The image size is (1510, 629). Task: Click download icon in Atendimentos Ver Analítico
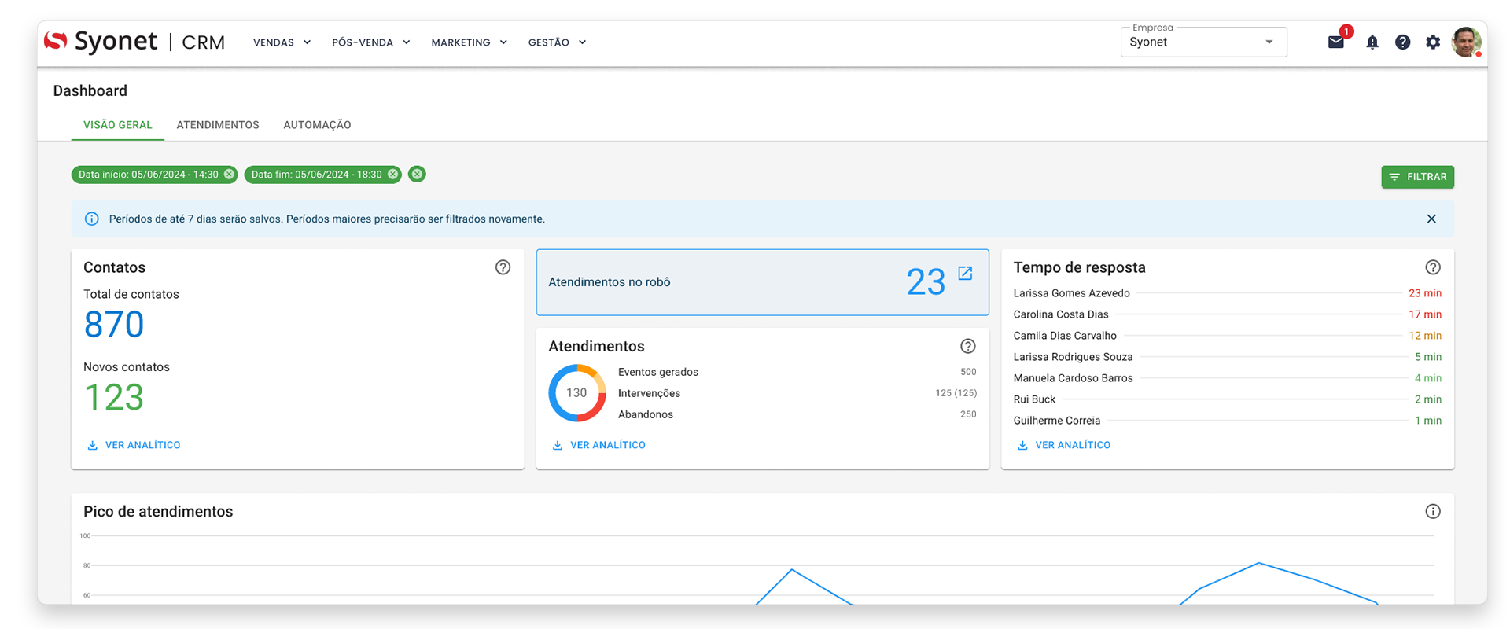point(558,445)
